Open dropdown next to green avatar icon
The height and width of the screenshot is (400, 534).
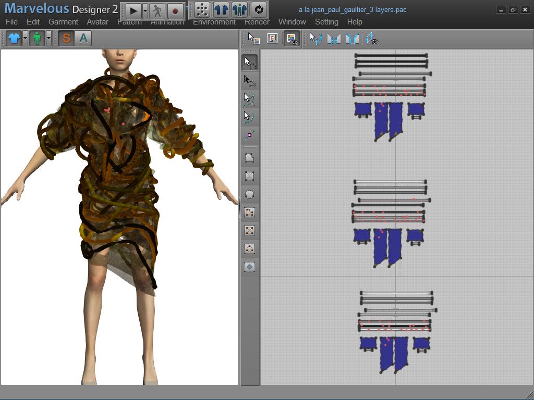click(48, 38)
